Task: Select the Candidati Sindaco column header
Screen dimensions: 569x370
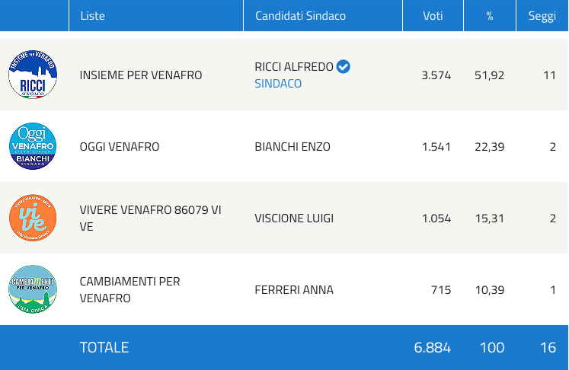Action: 300,16
